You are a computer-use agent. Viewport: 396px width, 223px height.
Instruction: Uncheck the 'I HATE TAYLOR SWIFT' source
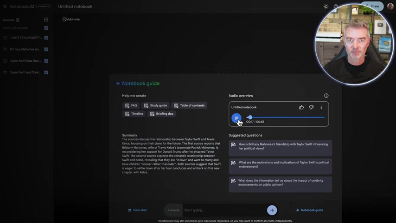[x=46, y=38]
